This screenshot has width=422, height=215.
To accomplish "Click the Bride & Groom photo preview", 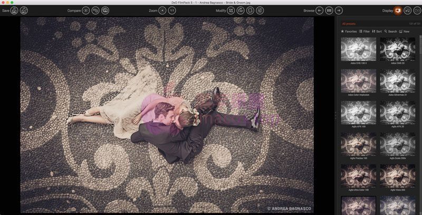I will click(167, 115).
